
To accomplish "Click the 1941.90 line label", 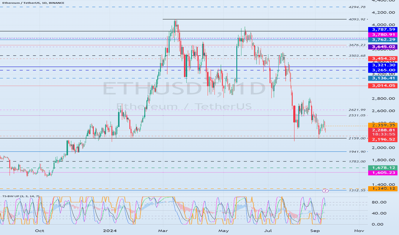I will click(357, 152).
